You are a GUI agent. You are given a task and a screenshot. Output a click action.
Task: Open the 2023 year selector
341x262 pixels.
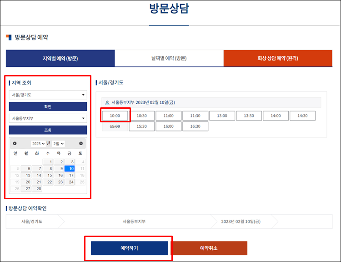[x=38, y=144]
